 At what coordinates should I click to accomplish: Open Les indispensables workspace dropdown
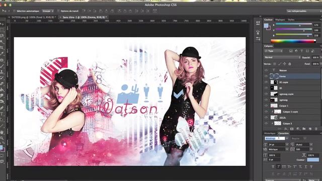(304, 11)
